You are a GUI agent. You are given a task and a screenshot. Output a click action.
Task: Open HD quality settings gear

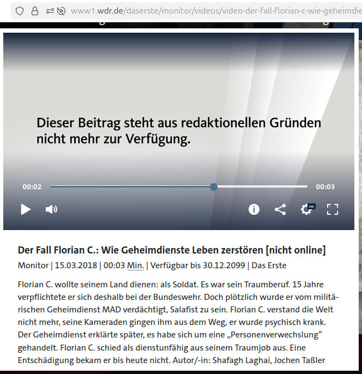coord(307,209)
